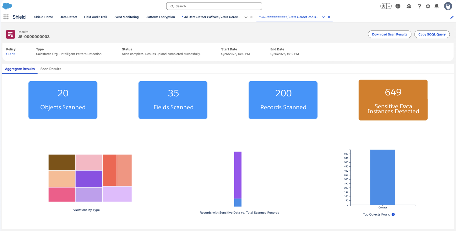Image resolution: width=456 pixels, height=231 pixels.
Task: Open the Trailhead guidance icon
Action: (x=409, y=6)
